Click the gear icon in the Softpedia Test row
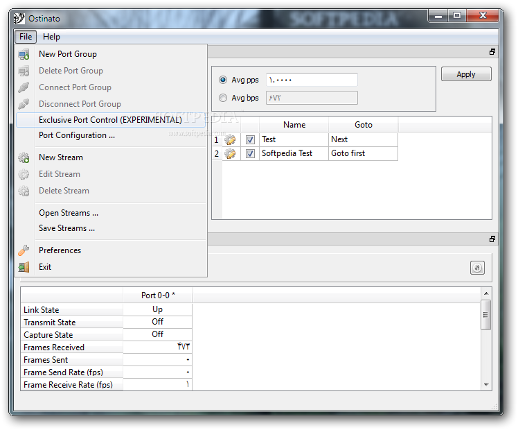This screenshot has width=518, height=430. coord(230,153)
